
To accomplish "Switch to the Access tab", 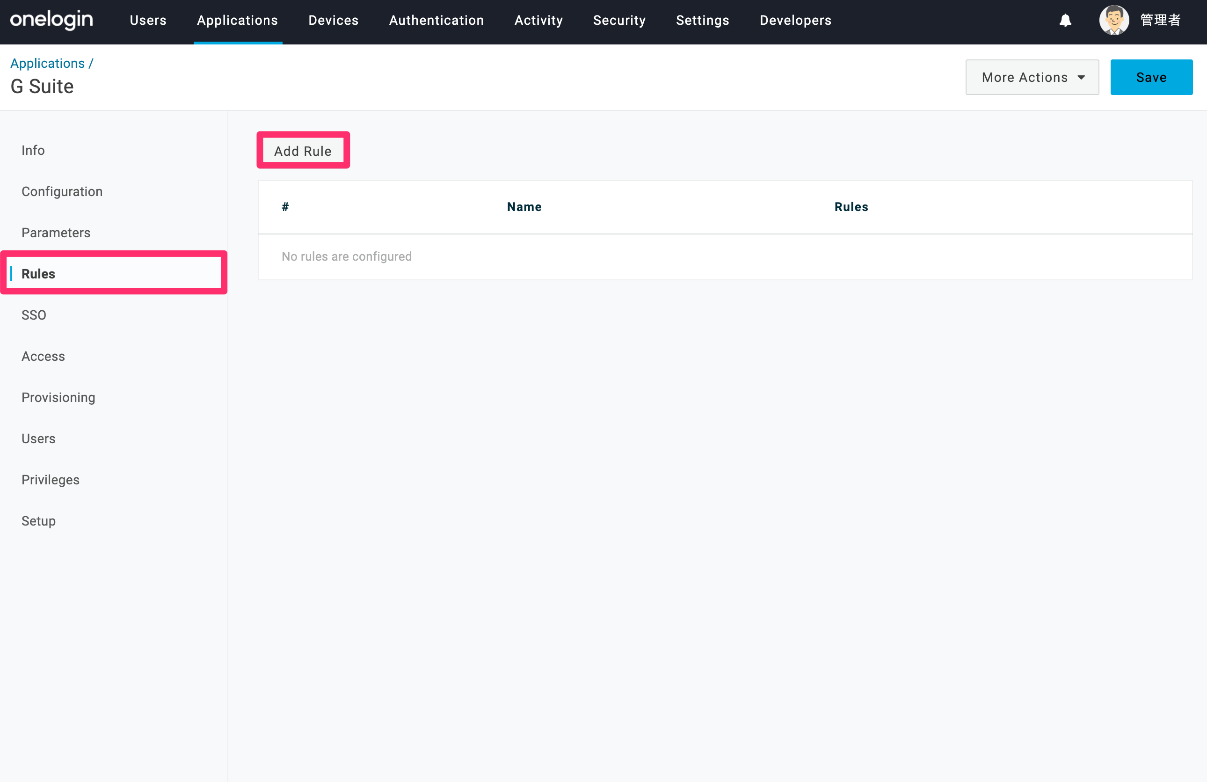I will pos(43,356).
